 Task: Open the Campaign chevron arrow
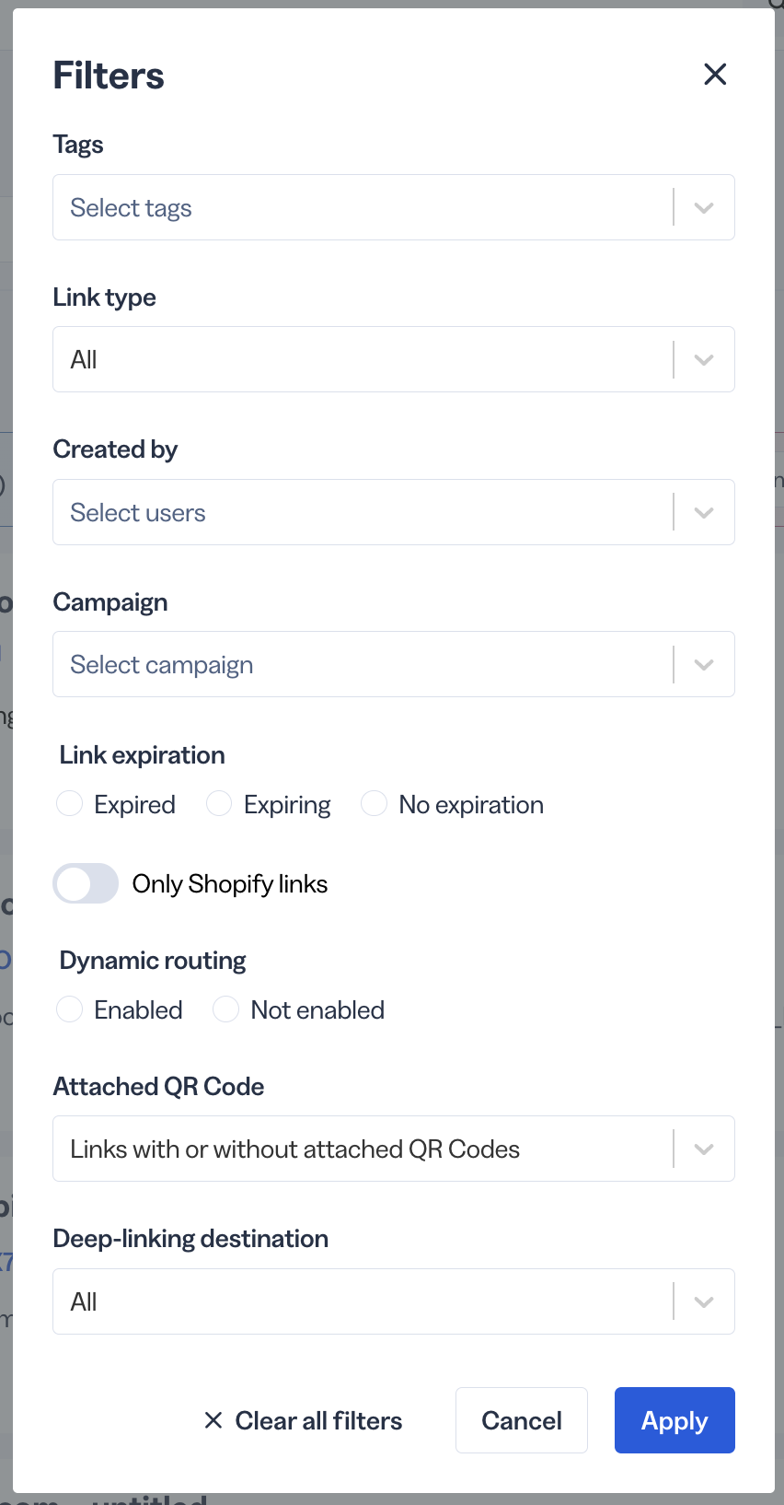704,665
